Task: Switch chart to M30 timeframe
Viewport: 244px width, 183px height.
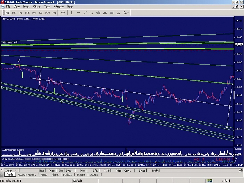Action: click(48, 13)
